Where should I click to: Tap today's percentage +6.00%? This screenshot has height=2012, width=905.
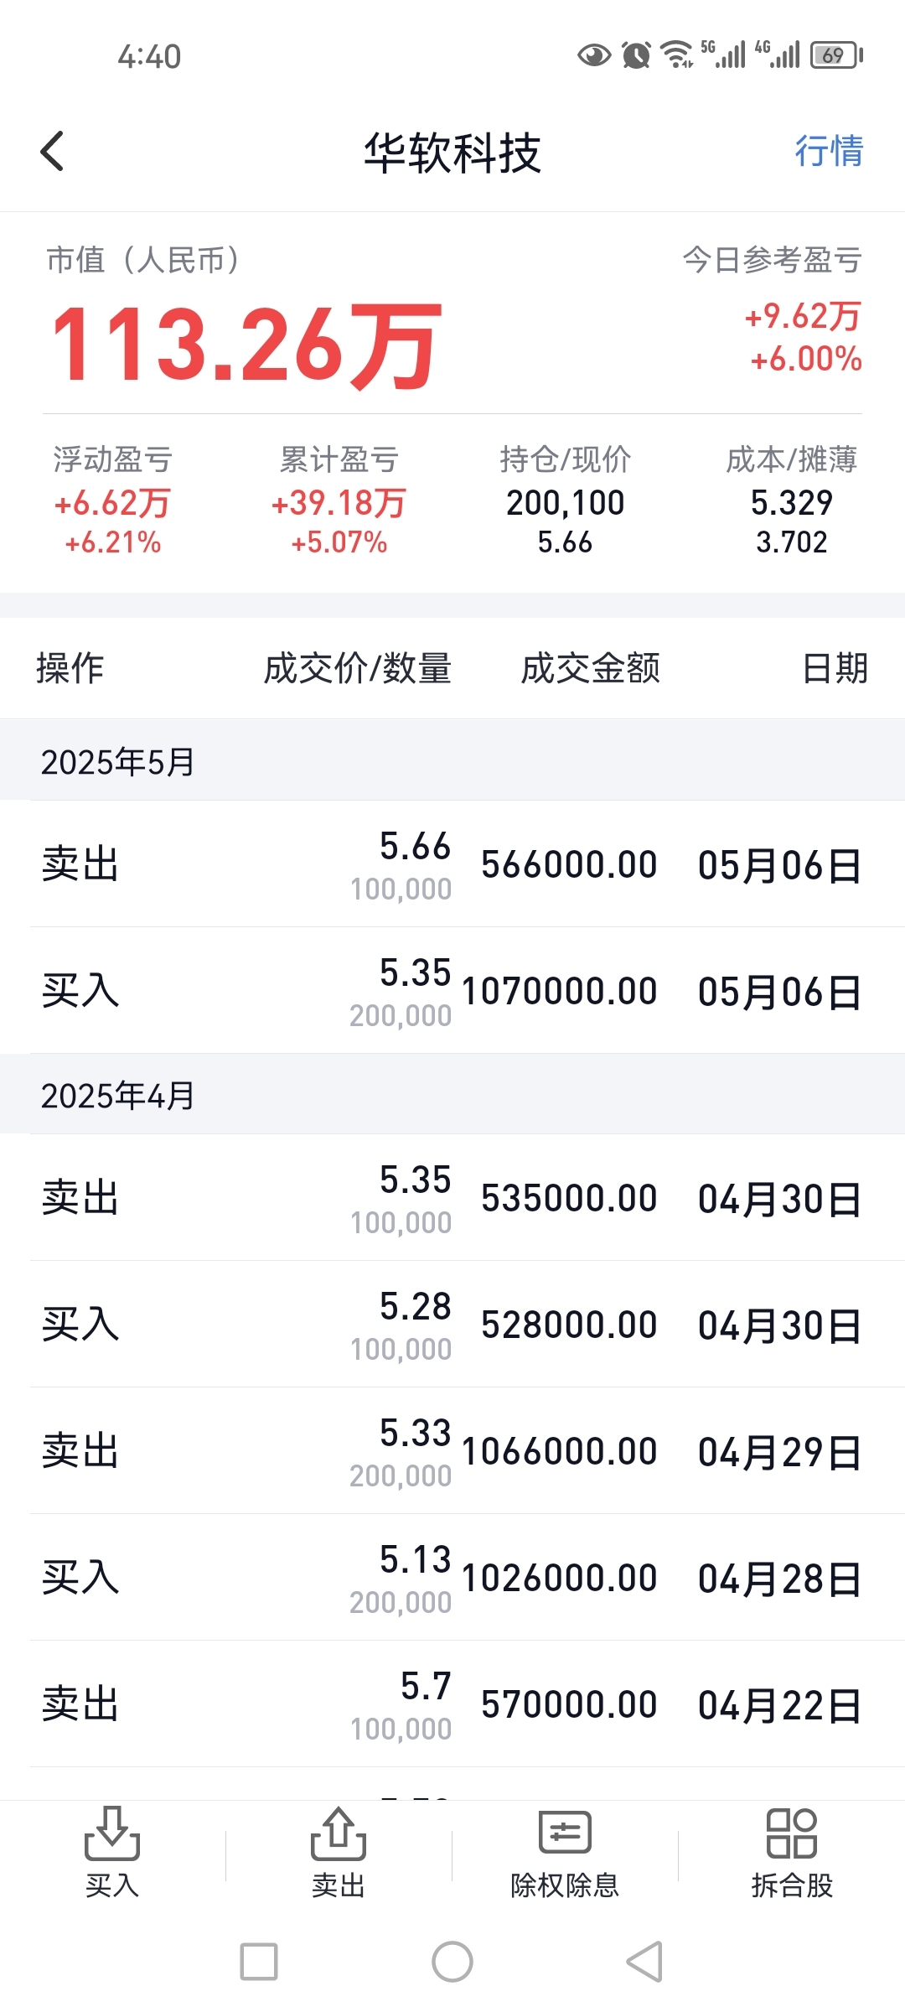pyautogui.click(x=806, y=359)
